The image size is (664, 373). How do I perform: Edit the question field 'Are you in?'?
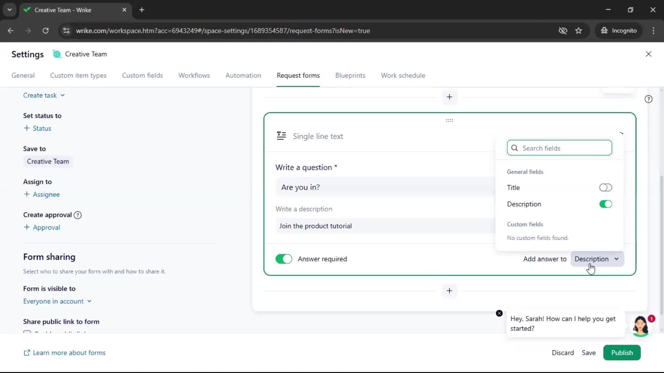pyautogui.click(x=385, y=187)
